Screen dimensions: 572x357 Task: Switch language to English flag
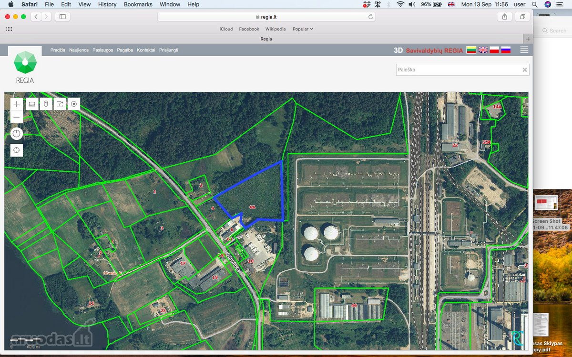483,50
